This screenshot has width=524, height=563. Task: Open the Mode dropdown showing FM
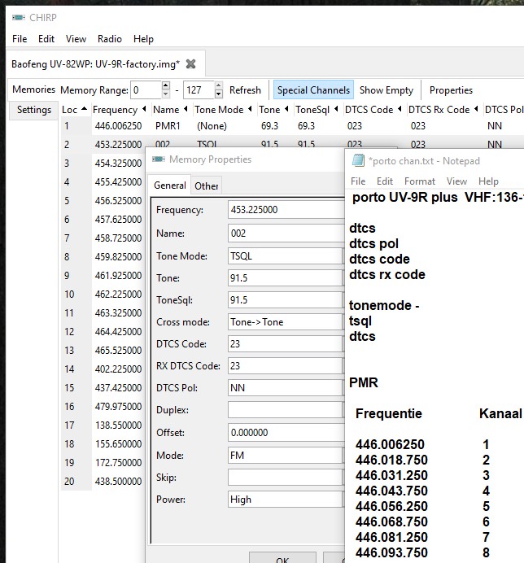[x=286, y=456]
